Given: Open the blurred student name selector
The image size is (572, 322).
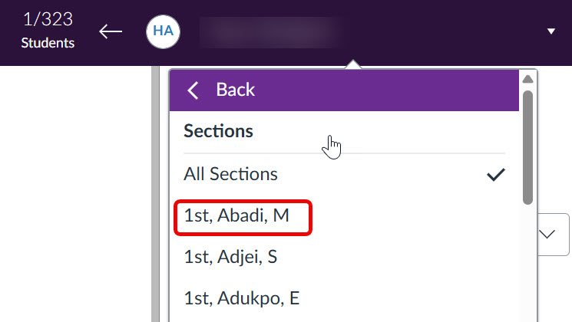Looking at the screenshot, I should pyautogui.click(x=270, y=32).
